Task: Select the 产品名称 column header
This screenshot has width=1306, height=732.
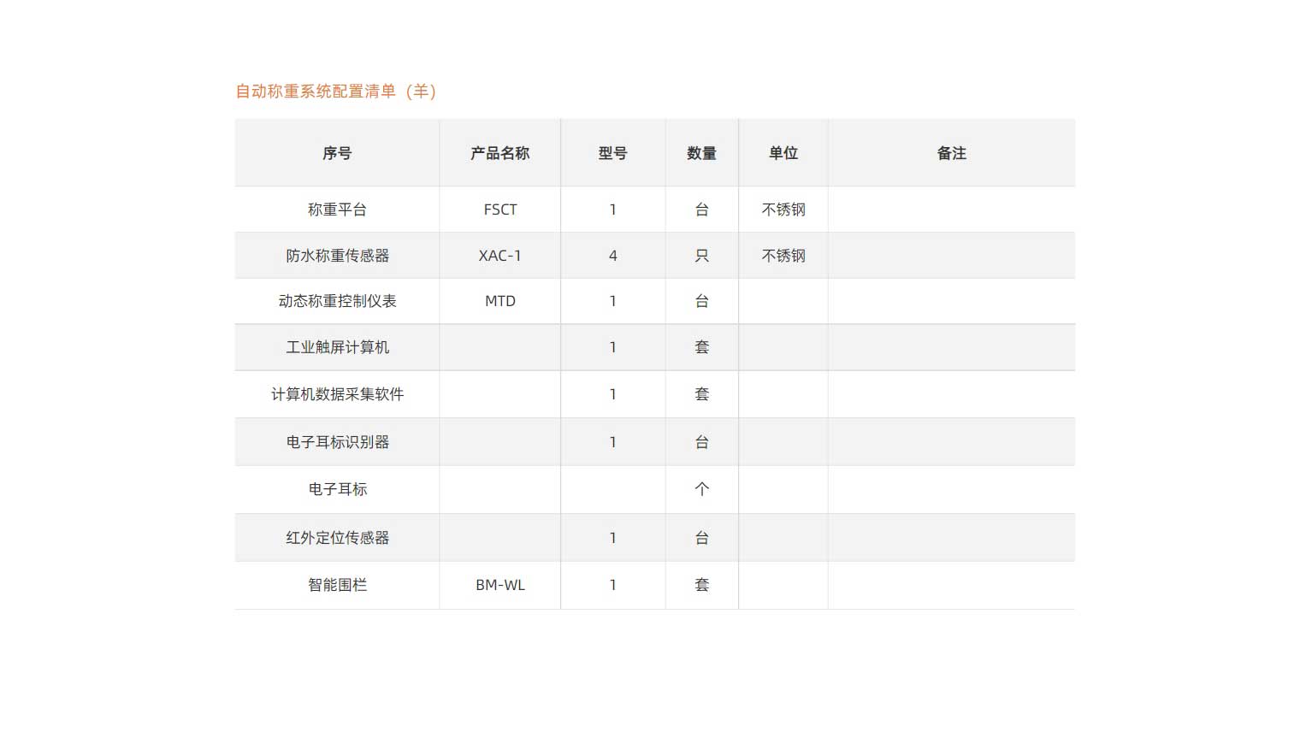Action: click(499, 153)
